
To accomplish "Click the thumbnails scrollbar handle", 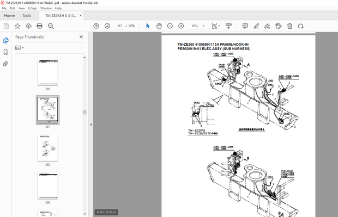I will pos(84,112).
